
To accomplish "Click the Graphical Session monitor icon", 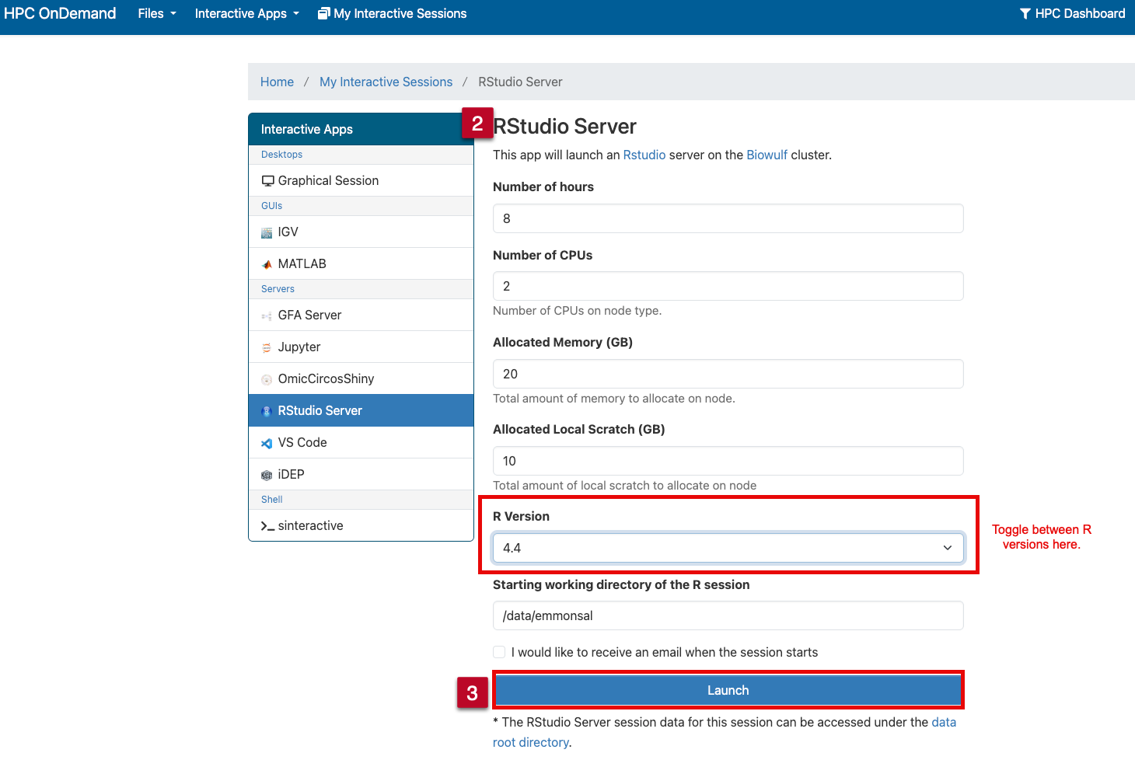I will pyautogui.click(x=267, y=181).
